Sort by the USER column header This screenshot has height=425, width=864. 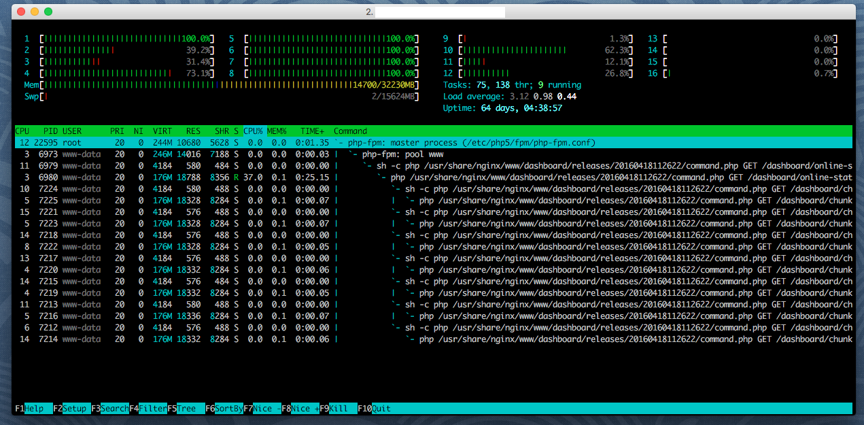pos(72,131)
